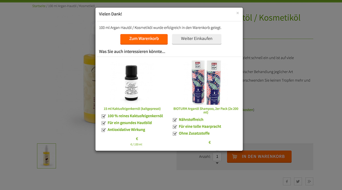Go to cart via Zum Warenkorb
This screenshot has width=342, height=190.
144,39
